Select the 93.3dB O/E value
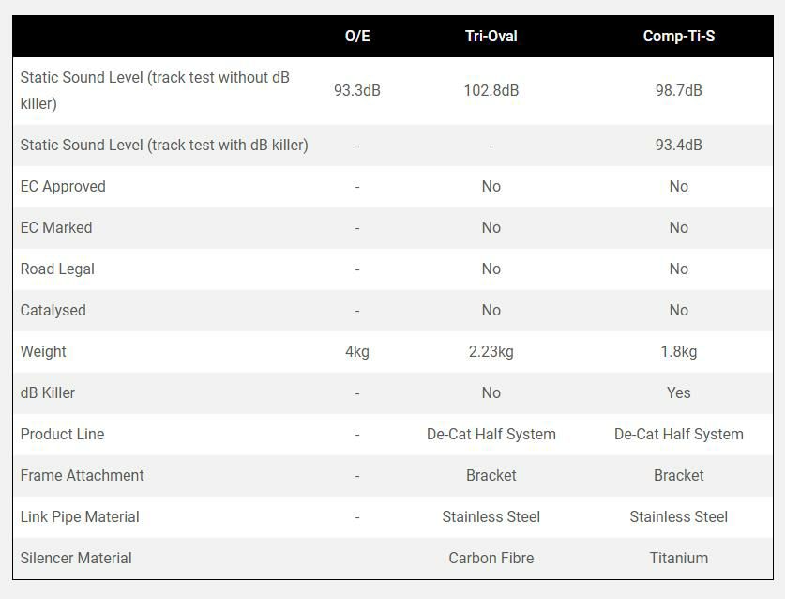Image resolution: width=785 pixels, height=599 pixels. point(357,91)
